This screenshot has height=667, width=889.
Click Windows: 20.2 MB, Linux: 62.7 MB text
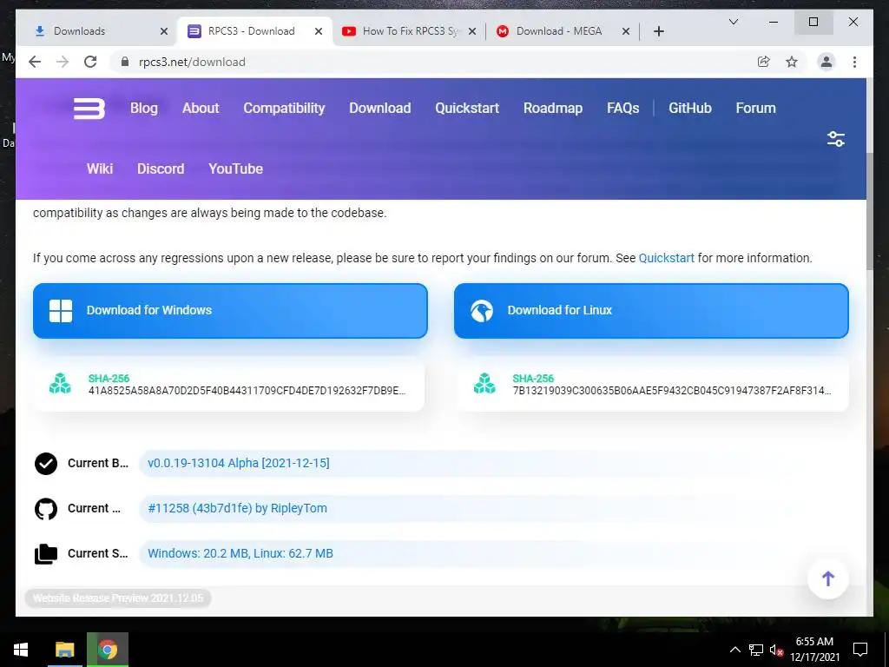click(x=240, y=553)
